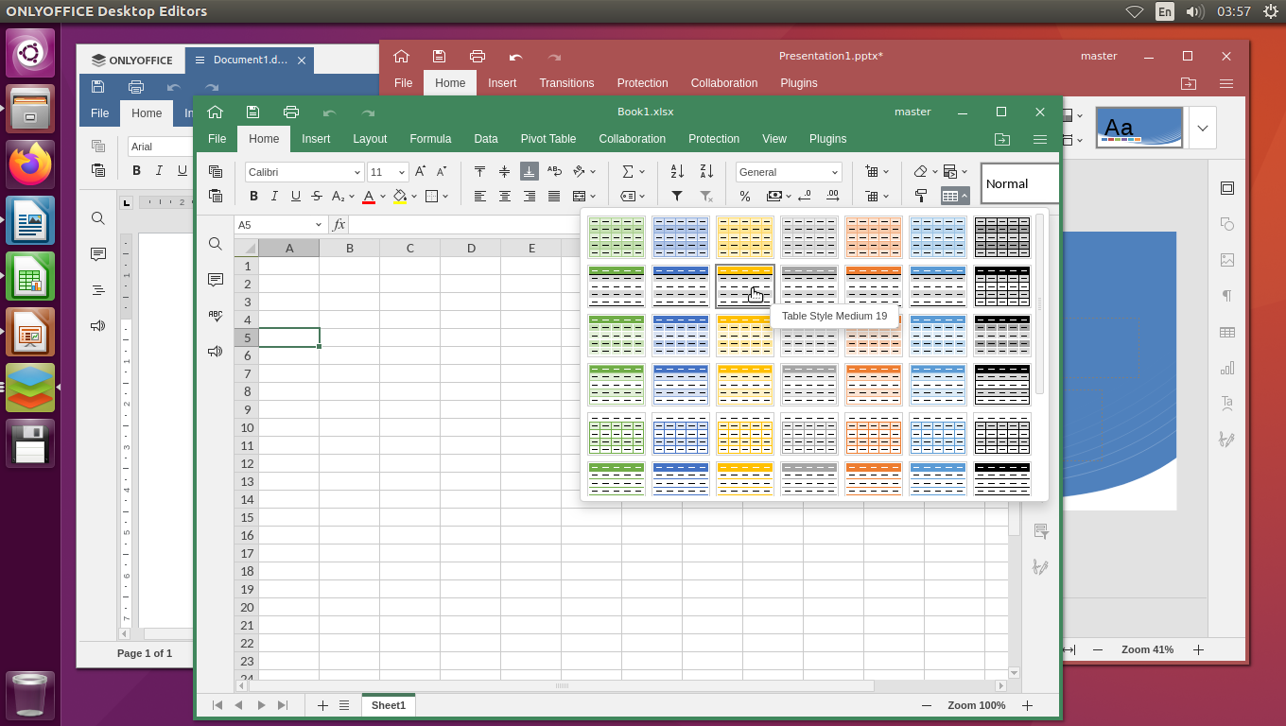Image resolution: width=1286 pixels, height=726 pixels.
Task: Decrease decimal places
Action: click(805, 197)
